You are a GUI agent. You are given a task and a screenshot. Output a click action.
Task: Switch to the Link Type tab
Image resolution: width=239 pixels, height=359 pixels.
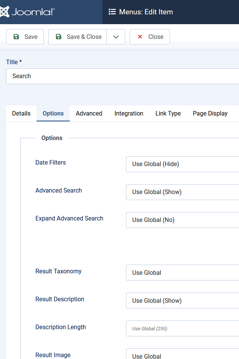tap(168, 113)
